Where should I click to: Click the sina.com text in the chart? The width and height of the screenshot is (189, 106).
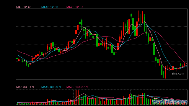178,73
